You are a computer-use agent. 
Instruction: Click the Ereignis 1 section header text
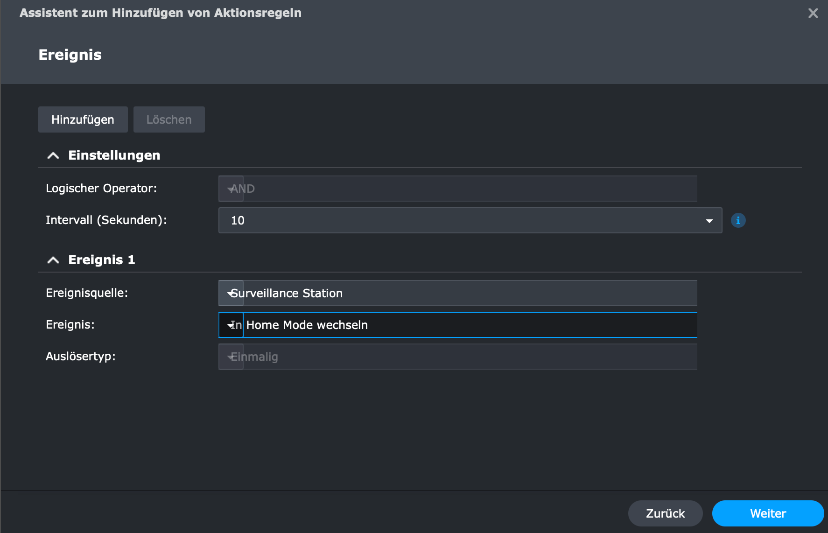[102, 260]
